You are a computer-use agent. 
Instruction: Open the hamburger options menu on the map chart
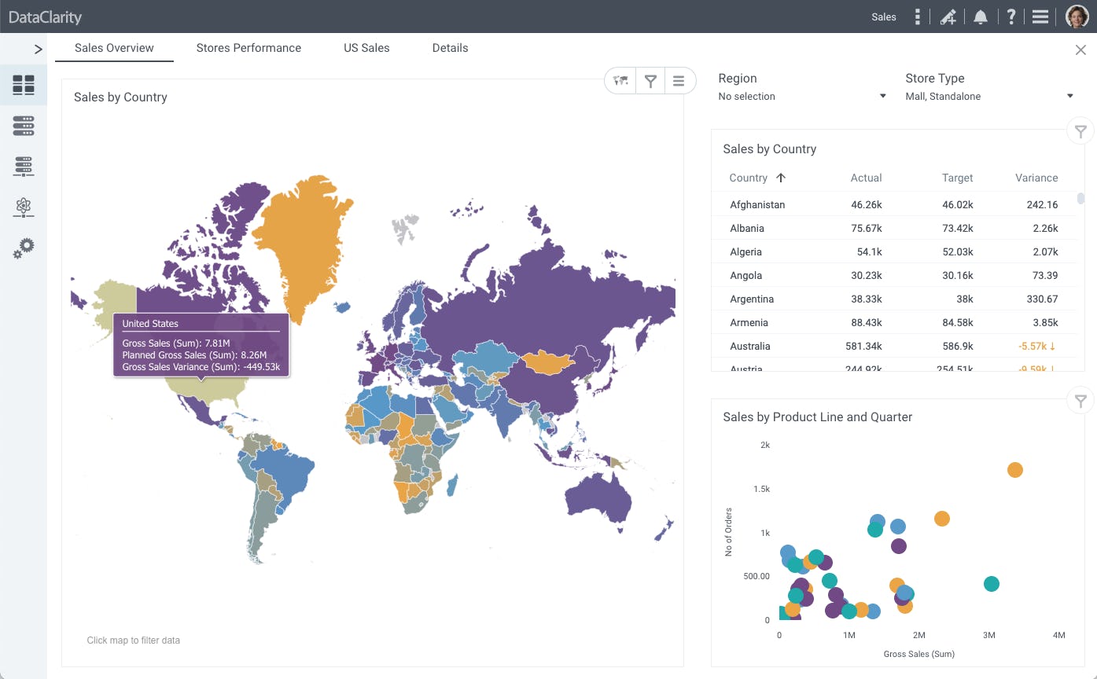click(x=679, y=80)
